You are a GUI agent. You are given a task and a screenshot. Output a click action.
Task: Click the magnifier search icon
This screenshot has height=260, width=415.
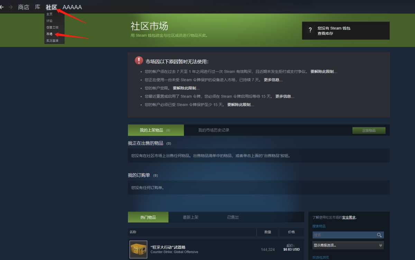379,235
